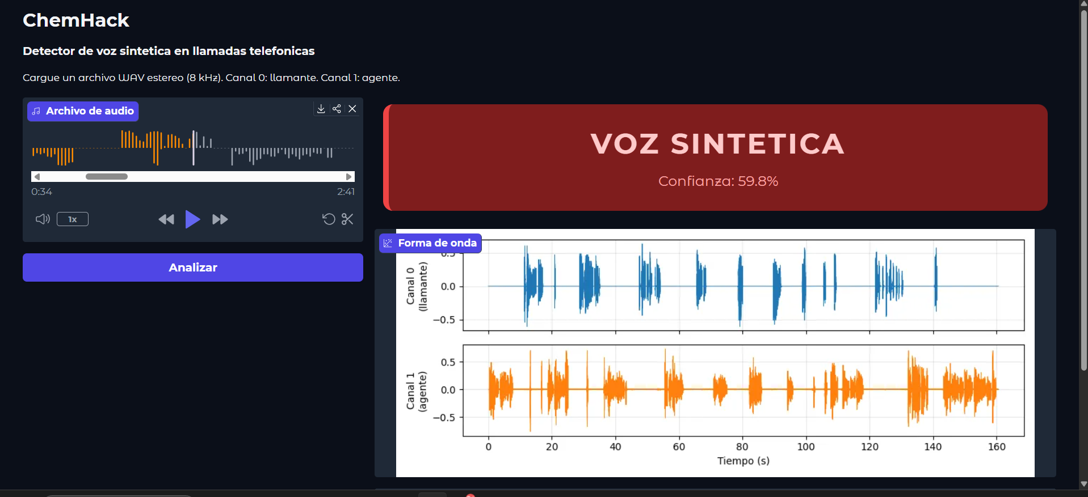Remove the audio file with X icon
Viewport: 1088px width, 497px height.
point(352,109)
